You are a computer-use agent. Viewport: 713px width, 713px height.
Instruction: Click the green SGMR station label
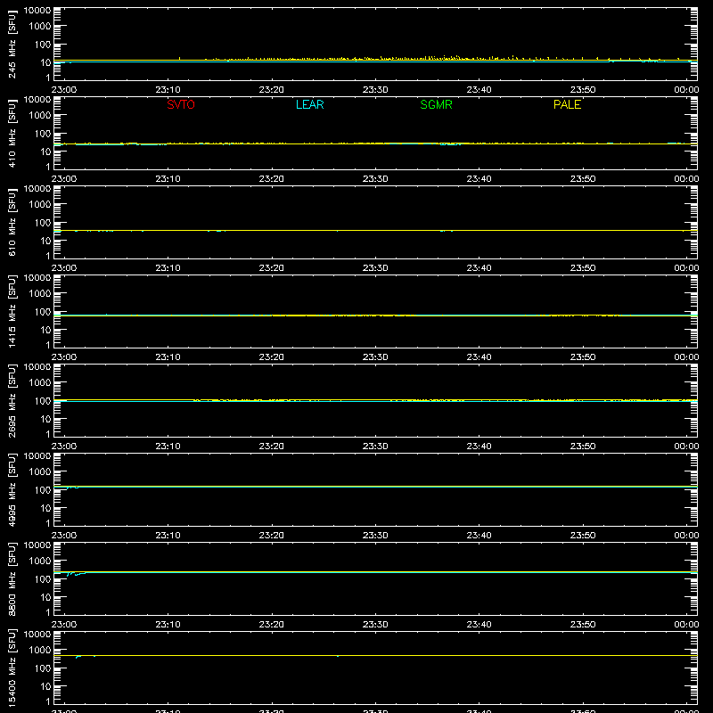click(436, 104)
